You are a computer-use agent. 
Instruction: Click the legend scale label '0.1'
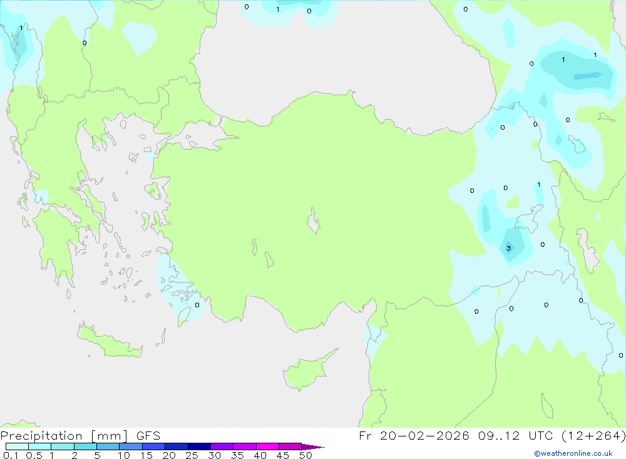(x=11, y=455)
